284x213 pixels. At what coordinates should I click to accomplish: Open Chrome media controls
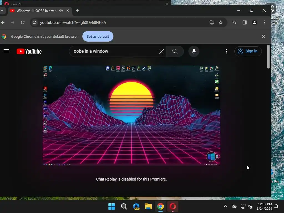click(235, 22)
